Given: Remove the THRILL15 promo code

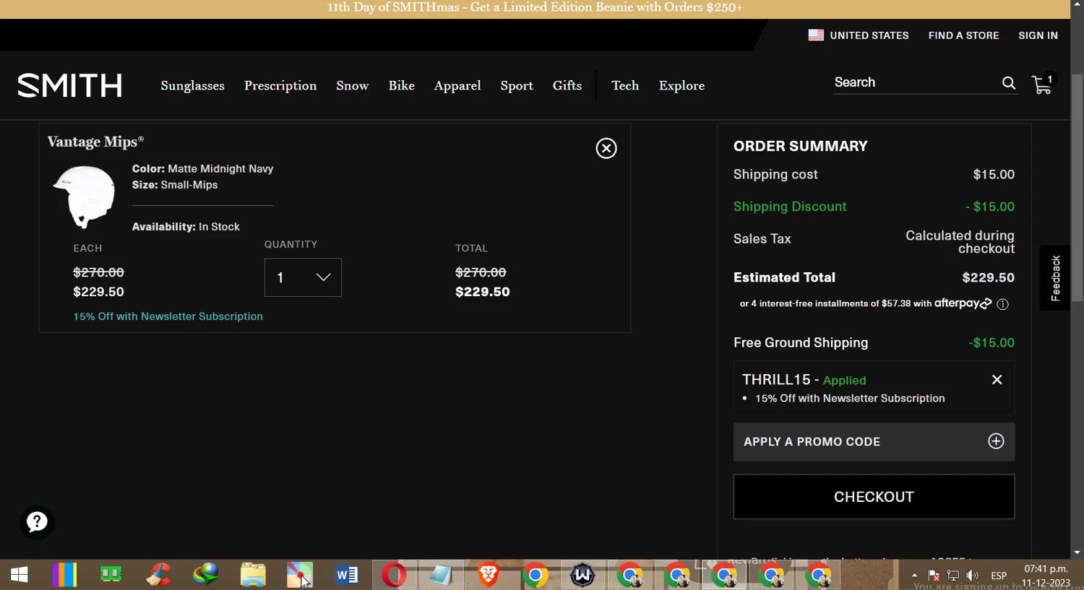Looking at the screenshot, I should point(997,380).
